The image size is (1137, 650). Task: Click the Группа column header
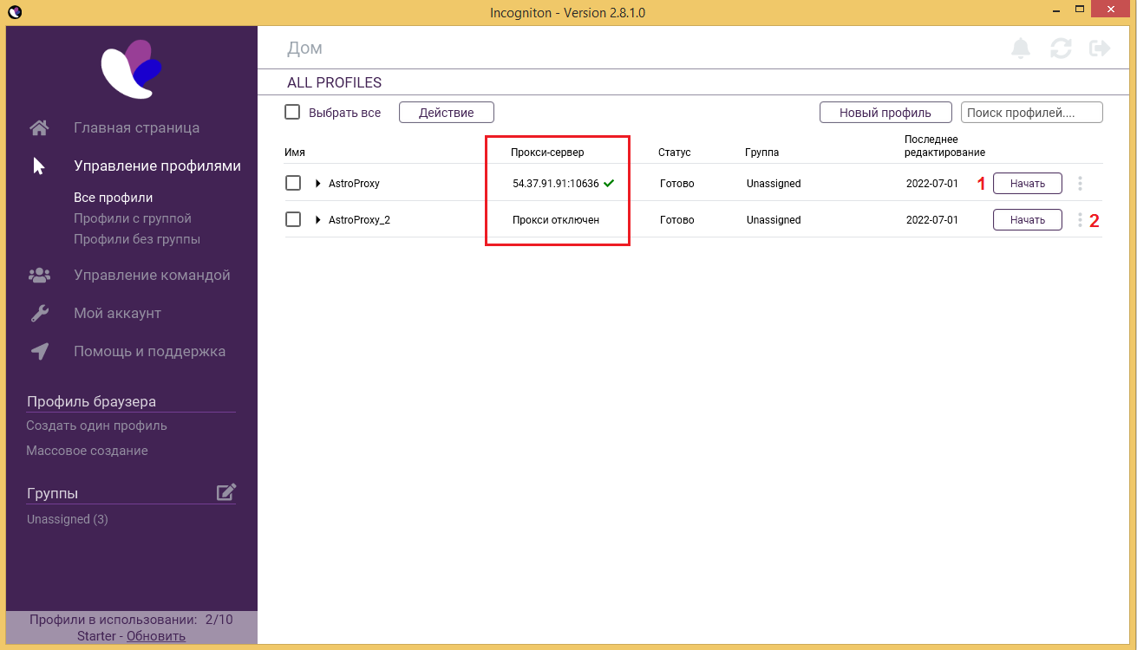[x=762, y=153]
